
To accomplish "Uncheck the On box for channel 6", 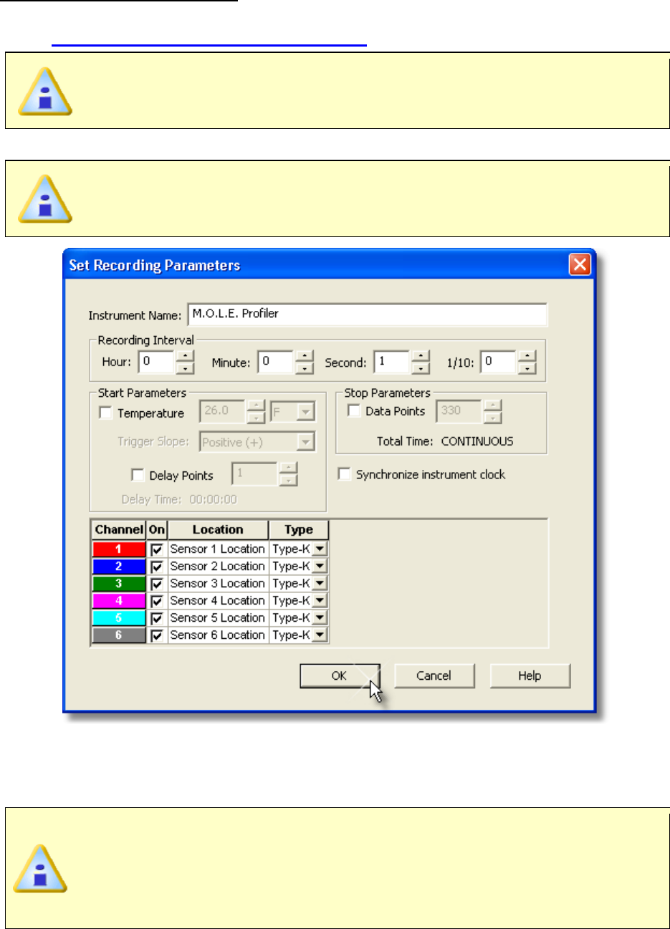I will [157, 635].
